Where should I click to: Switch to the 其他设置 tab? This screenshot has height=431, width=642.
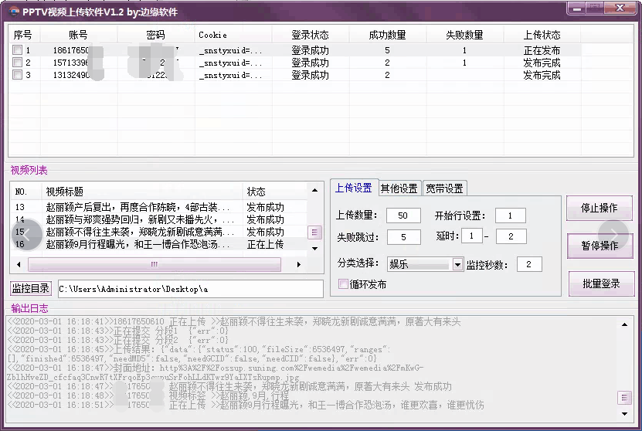click(x=399, y=188)
